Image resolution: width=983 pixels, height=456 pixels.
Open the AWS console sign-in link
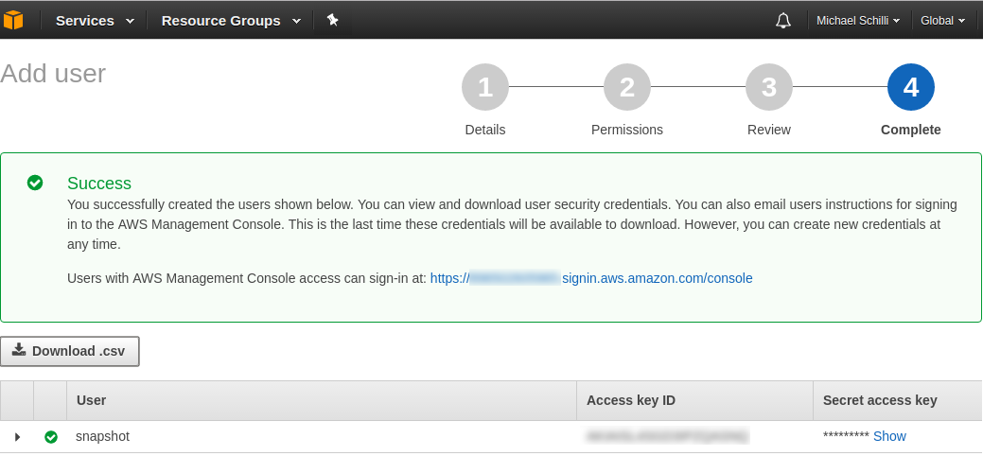591,278
